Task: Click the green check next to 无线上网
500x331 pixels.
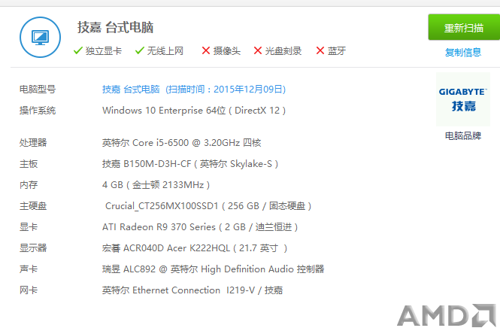Action: click(140, 50)
